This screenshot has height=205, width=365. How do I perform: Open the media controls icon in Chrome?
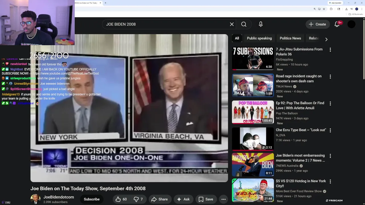point(352,9)
